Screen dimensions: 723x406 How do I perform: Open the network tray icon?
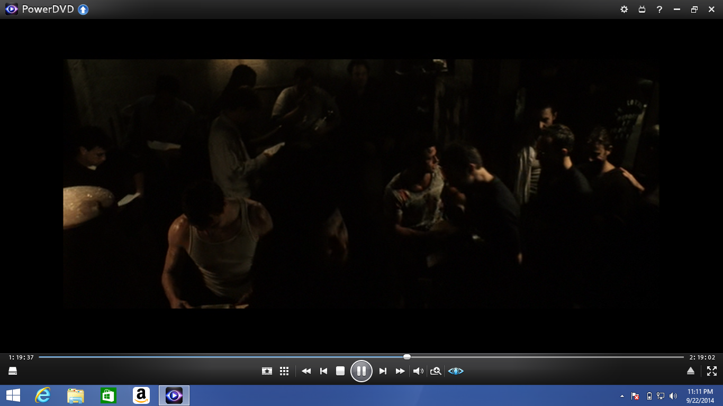tap(661, 395)
